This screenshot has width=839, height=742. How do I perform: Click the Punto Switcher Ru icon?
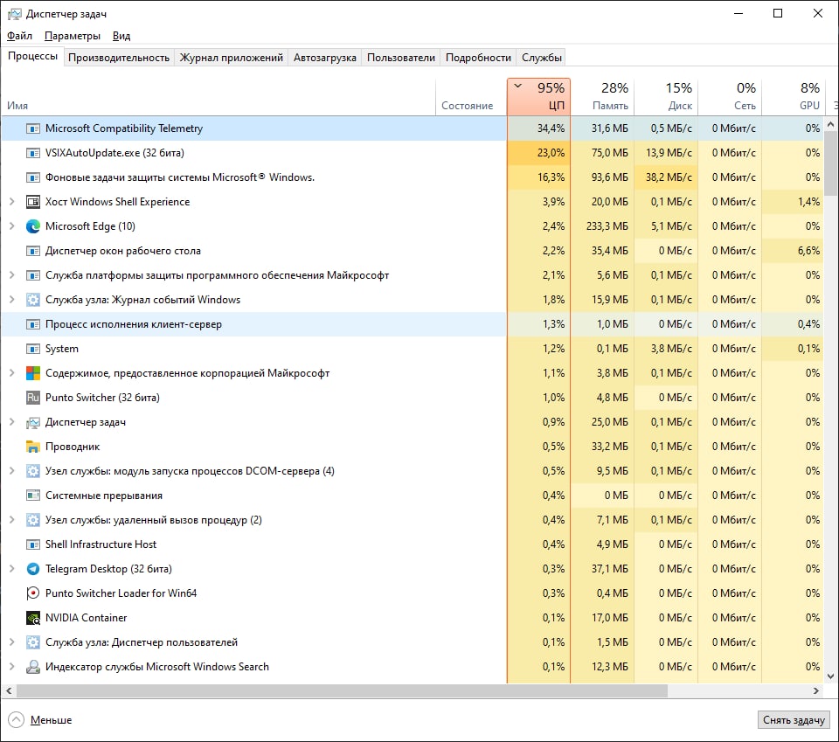coord(33,398)
